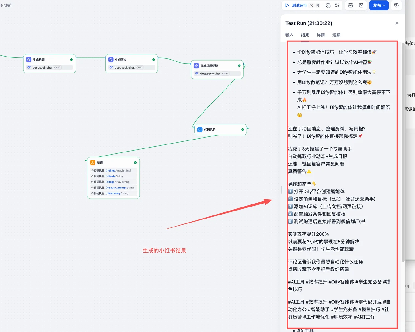The height and width of the screenshot is (332, 415).
Task: Click the success checkmark on 生成正文 node
Action: coord(153,60)
